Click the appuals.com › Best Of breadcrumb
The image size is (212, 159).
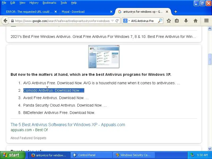[x=29, y=130]
